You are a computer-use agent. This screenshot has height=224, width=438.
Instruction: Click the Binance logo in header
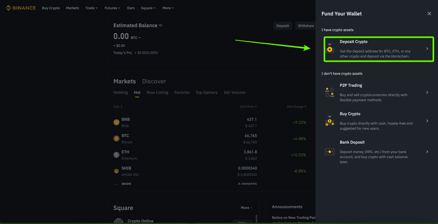point(21,8)
